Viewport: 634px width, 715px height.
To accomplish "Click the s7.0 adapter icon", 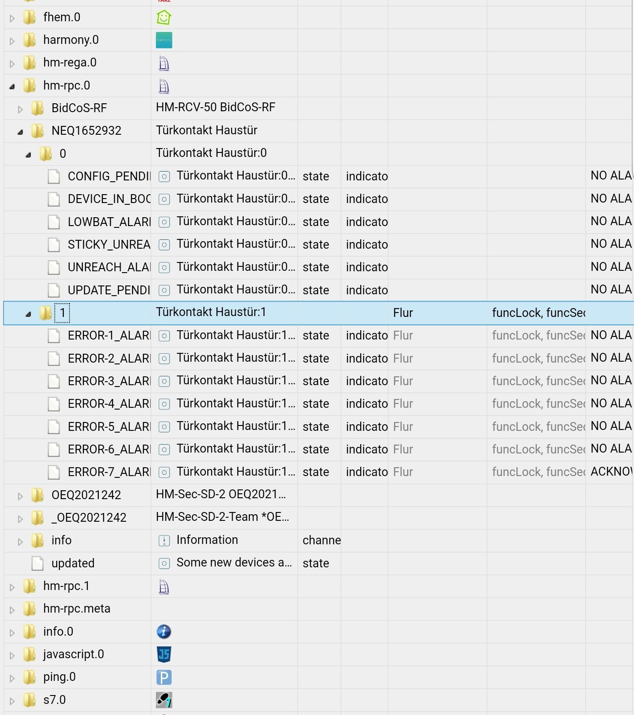I will click(164, 700).
